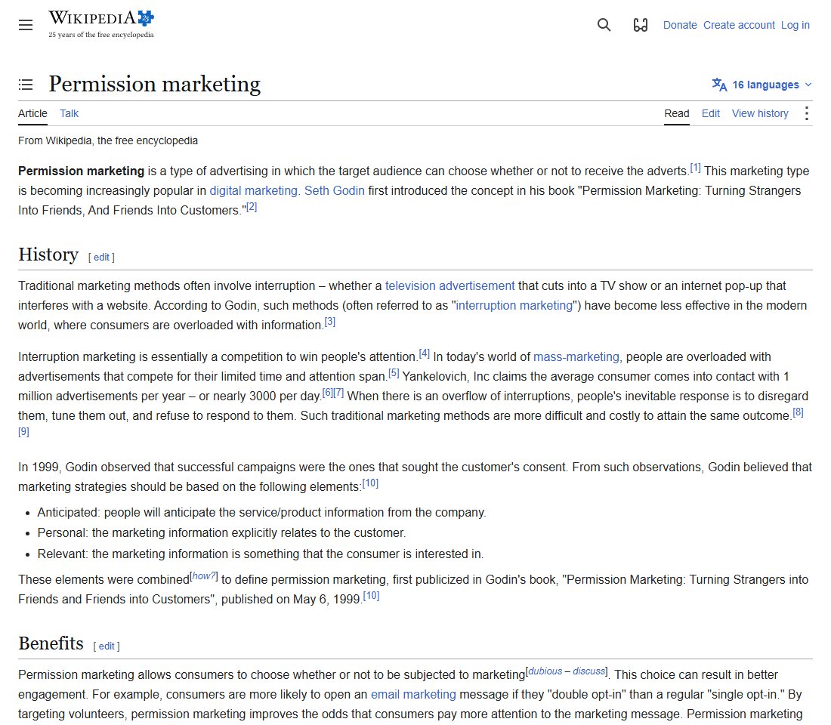
Task: Jump to citation [4]
Action: tap(424, 353)
